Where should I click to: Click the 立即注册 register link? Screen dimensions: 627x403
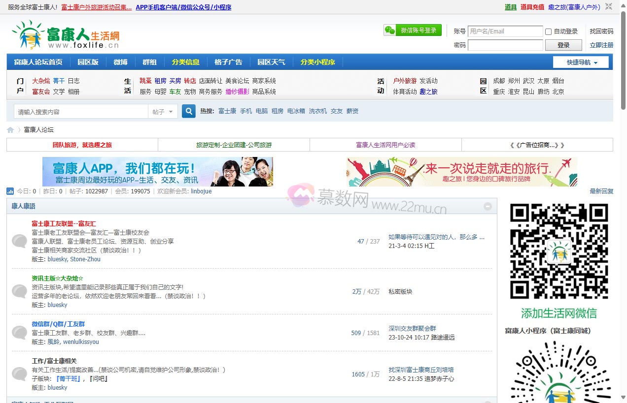coord(601,45)
